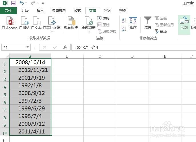Switch to the 插入 tab

[x=40, y=11]
